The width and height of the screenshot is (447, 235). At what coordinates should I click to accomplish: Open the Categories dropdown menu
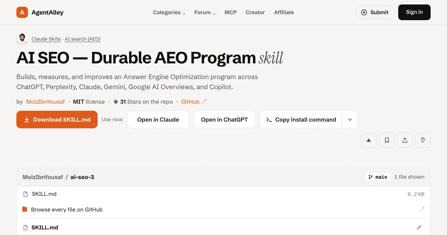pyautogui.click(x=169, y=12)
